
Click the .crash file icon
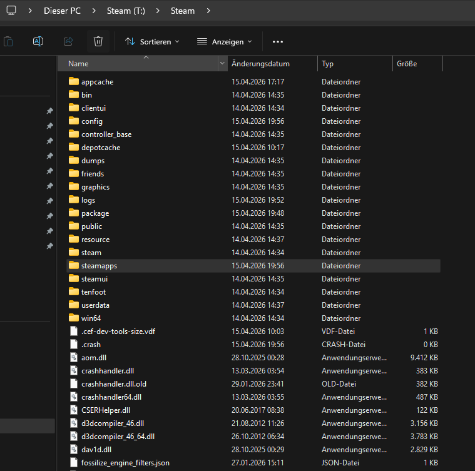point(74,345)
